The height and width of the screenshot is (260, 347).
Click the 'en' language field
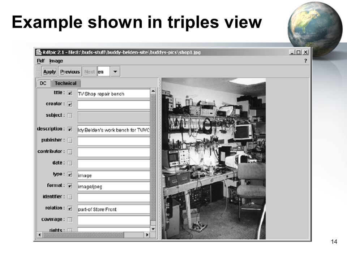pyautogui.click(x=103, y=71)
